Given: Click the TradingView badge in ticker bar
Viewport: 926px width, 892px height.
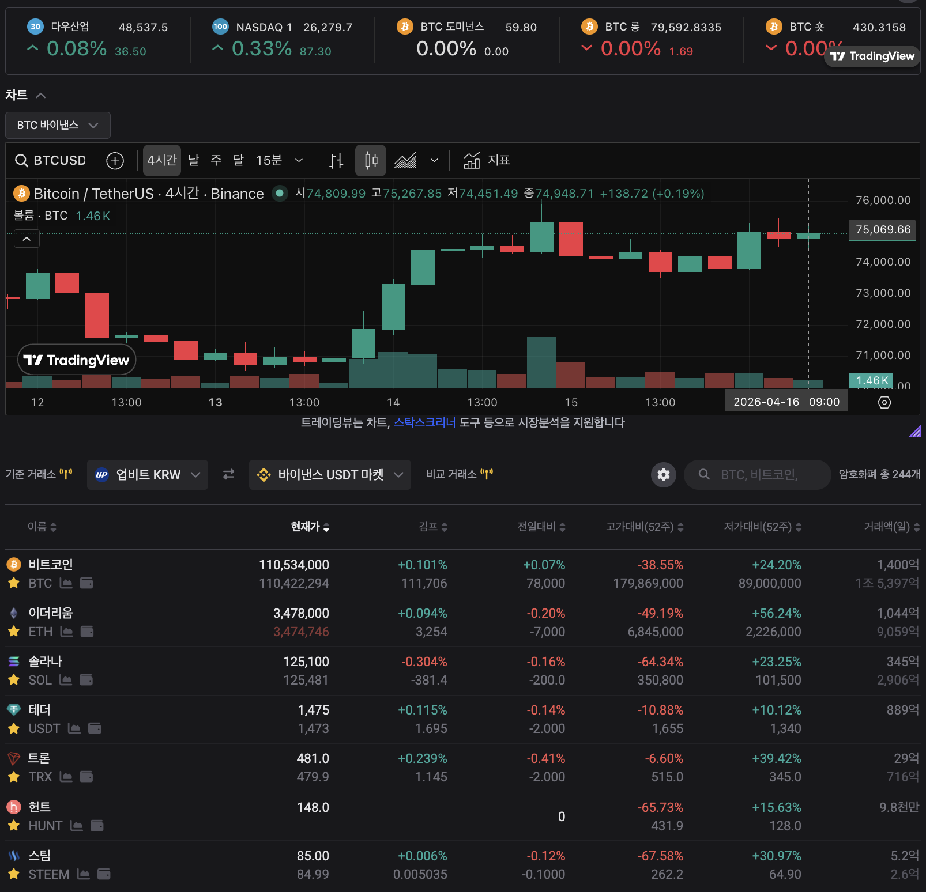Looking at the screenshot, I should pos(872,56).
